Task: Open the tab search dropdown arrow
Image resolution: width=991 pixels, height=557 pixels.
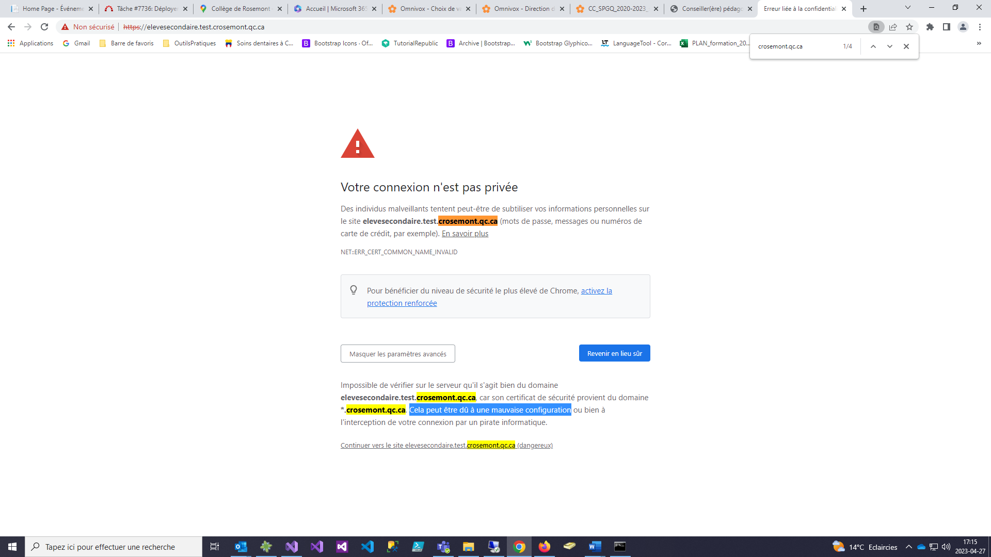Action: 908,8
